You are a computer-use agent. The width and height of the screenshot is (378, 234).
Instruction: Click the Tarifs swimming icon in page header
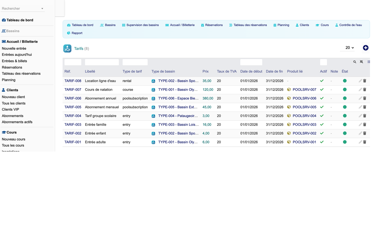67,48
